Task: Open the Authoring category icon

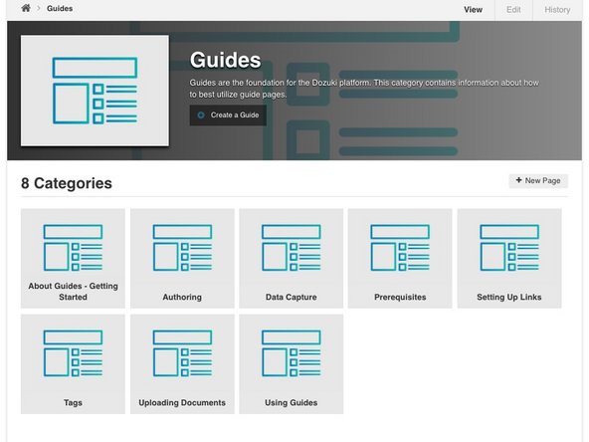Action: (x=182, y=247)
